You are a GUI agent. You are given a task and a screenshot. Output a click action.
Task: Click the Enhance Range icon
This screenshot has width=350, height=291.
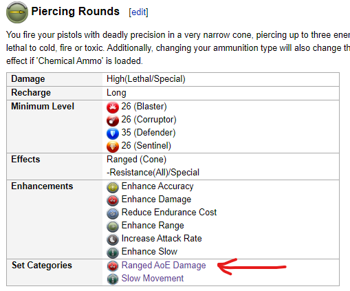point(113,226)
